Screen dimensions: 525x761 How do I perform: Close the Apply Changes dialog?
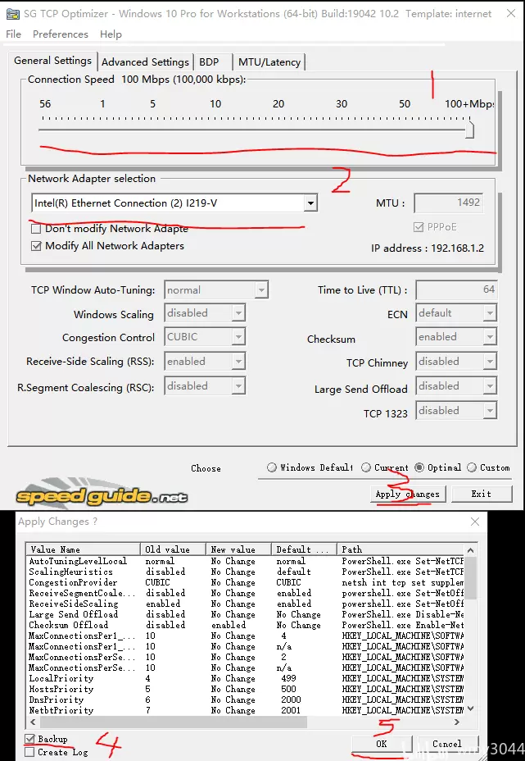click(474, 522)
